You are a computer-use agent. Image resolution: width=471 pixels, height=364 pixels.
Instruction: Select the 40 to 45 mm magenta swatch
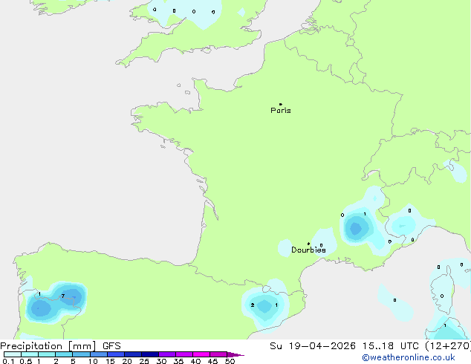tap(201, 354)
